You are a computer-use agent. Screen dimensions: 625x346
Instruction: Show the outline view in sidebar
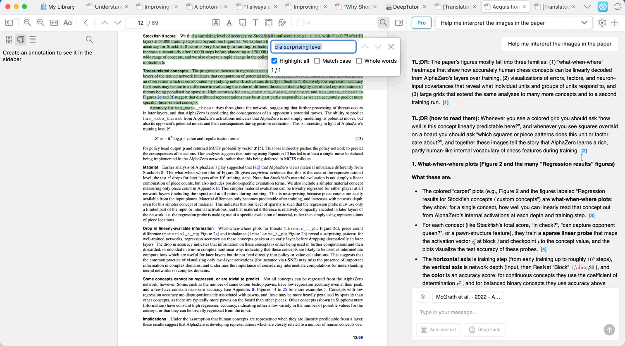tap(32, 40)
